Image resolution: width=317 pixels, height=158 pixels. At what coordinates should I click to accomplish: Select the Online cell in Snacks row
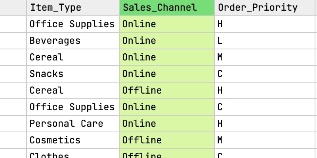[x=167, y=74]
